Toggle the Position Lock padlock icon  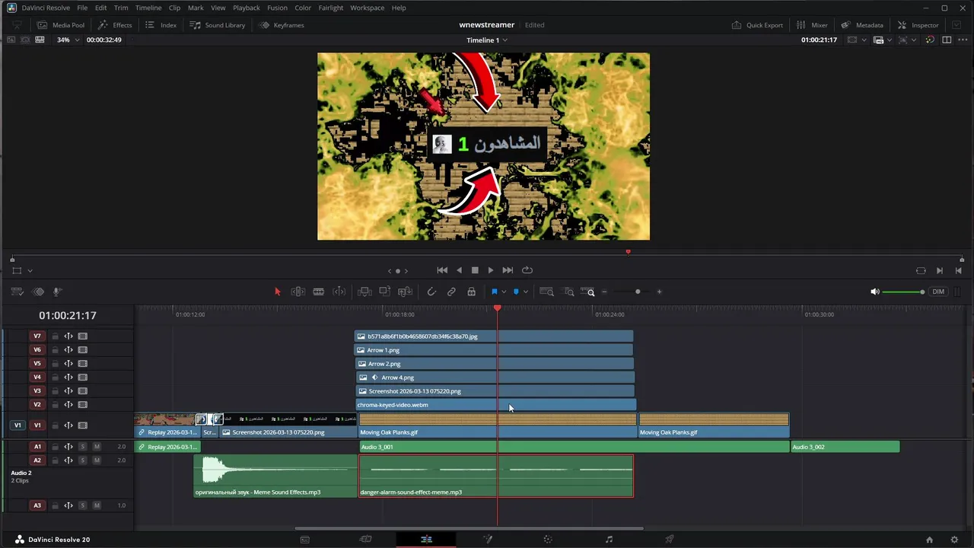click(472, 292)
